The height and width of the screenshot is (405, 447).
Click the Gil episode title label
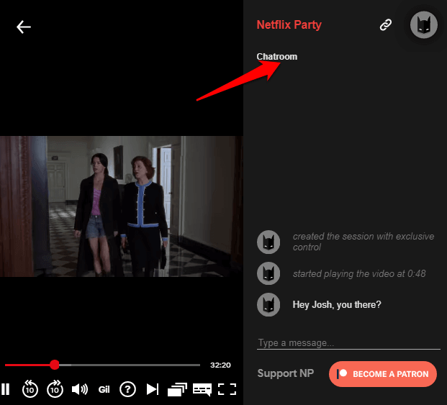[104, 389]
